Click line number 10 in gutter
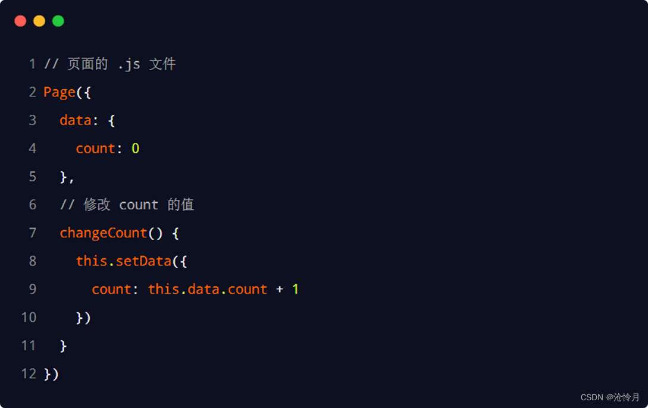Screen dimensions: 648x408 29,317
